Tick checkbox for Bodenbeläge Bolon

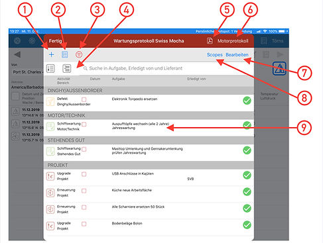point(84,224)
